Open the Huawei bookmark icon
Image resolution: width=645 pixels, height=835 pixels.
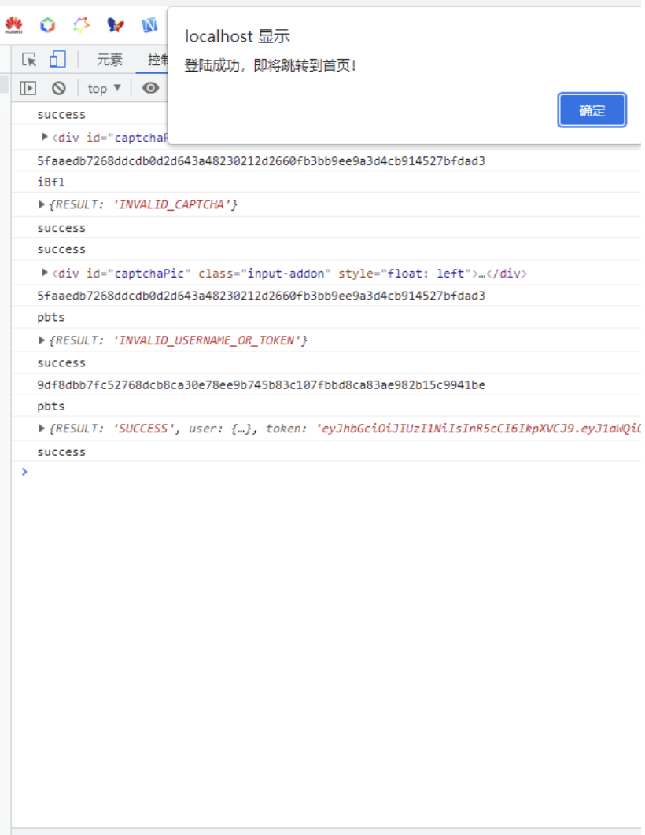pos(14,25)
